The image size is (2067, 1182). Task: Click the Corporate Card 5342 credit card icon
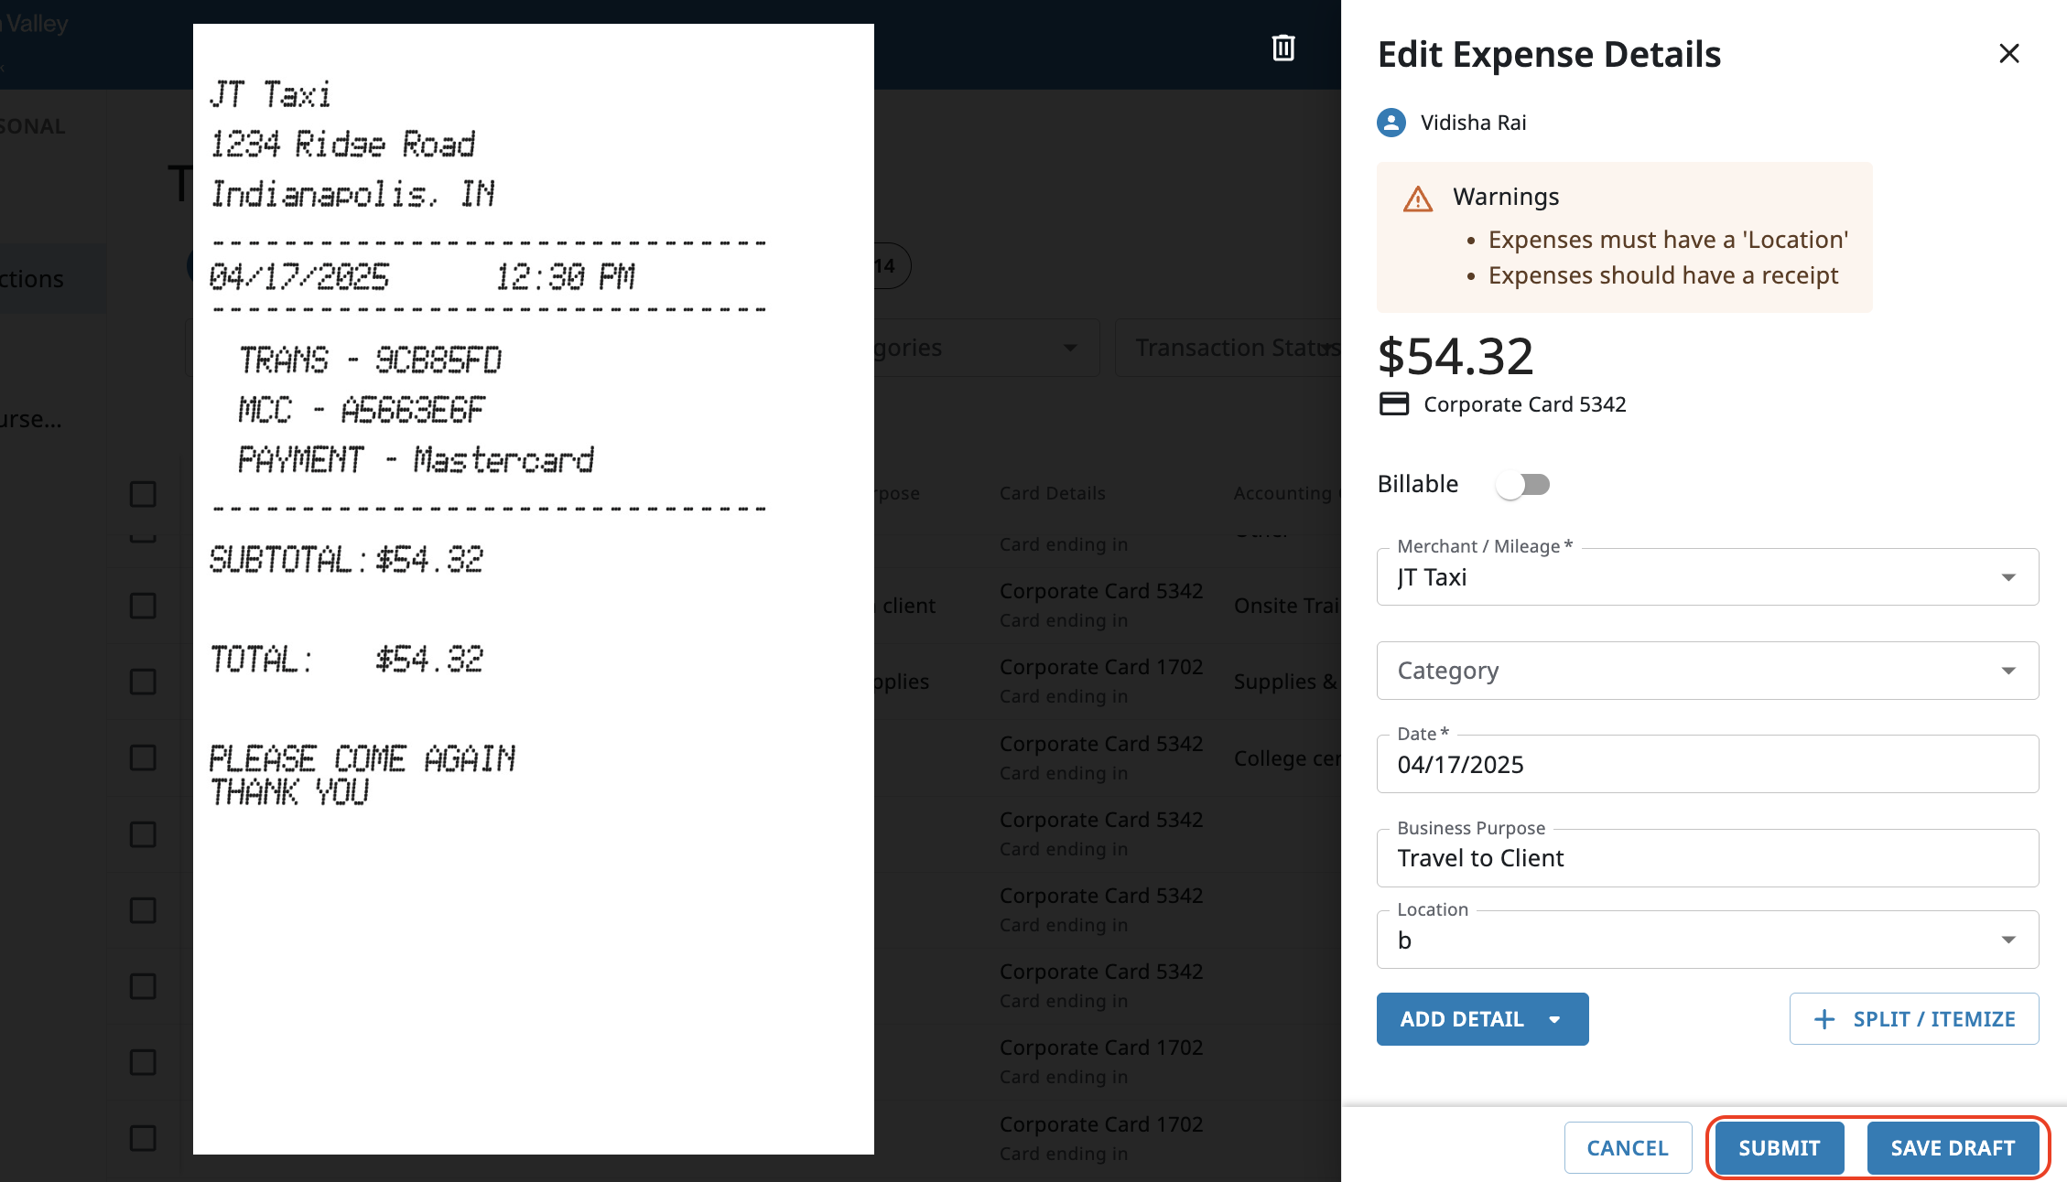1394,404
